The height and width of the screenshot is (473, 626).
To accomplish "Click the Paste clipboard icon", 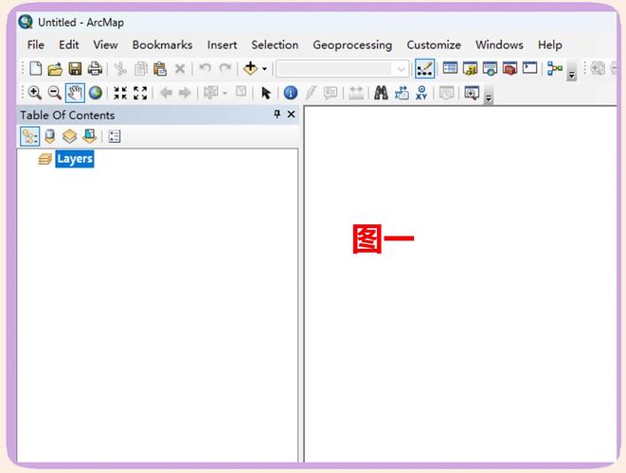I will [x=160, y=69].
